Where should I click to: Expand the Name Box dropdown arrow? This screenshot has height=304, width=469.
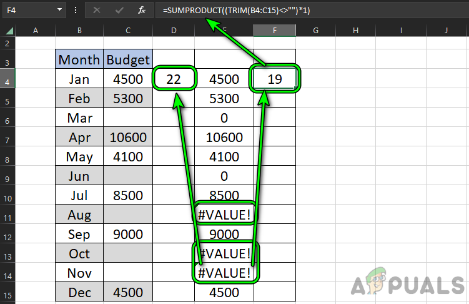click(59, 9)
